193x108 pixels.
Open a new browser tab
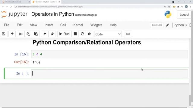(64, 2)
